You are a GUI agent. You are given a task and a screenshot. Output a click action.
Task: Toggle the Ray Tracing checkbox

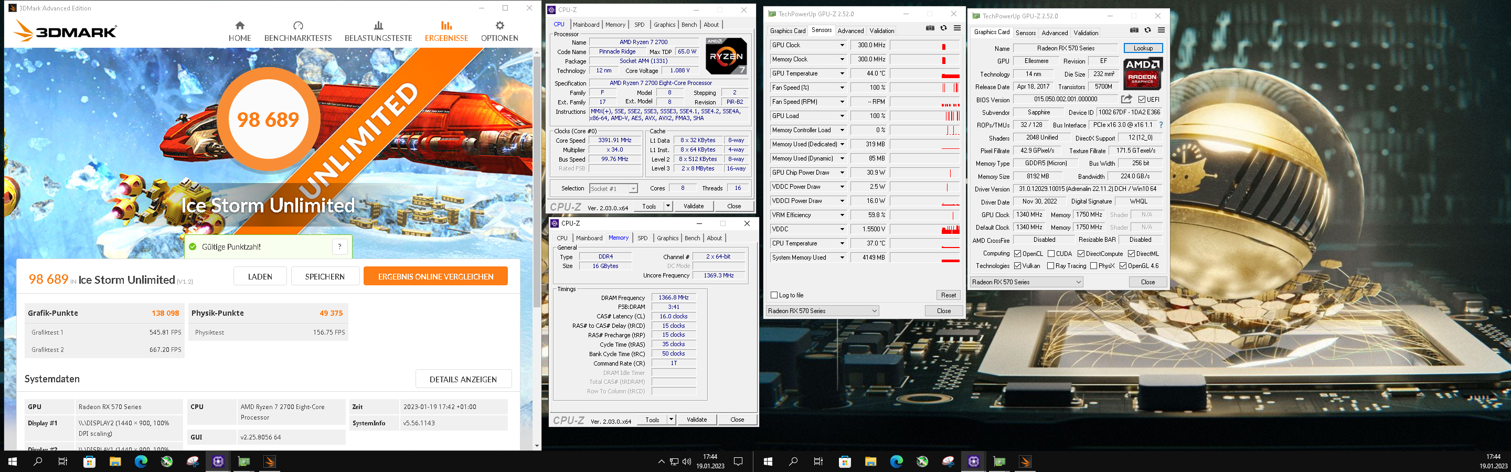(1050, 266)
